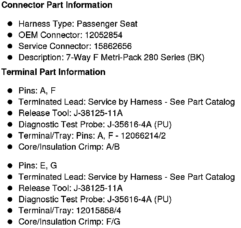Click Diagnostic Test Probe under Pins E, G

(x=95, y=199)
